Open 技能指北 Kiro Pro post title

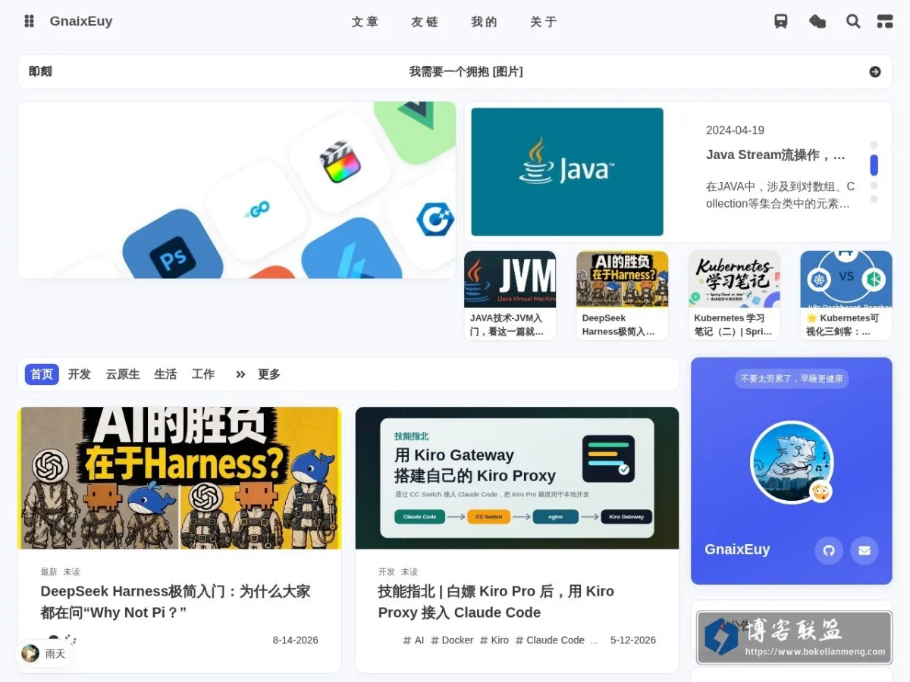(496, 602)
